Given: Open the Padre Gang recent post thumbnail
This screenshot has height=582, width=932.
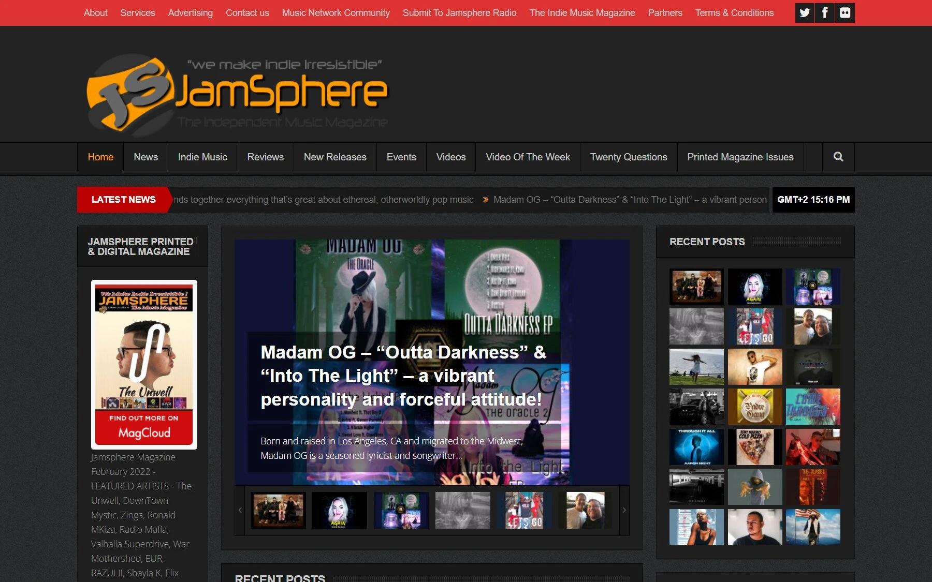Looking at the screenshot, I should coord(755,407).
